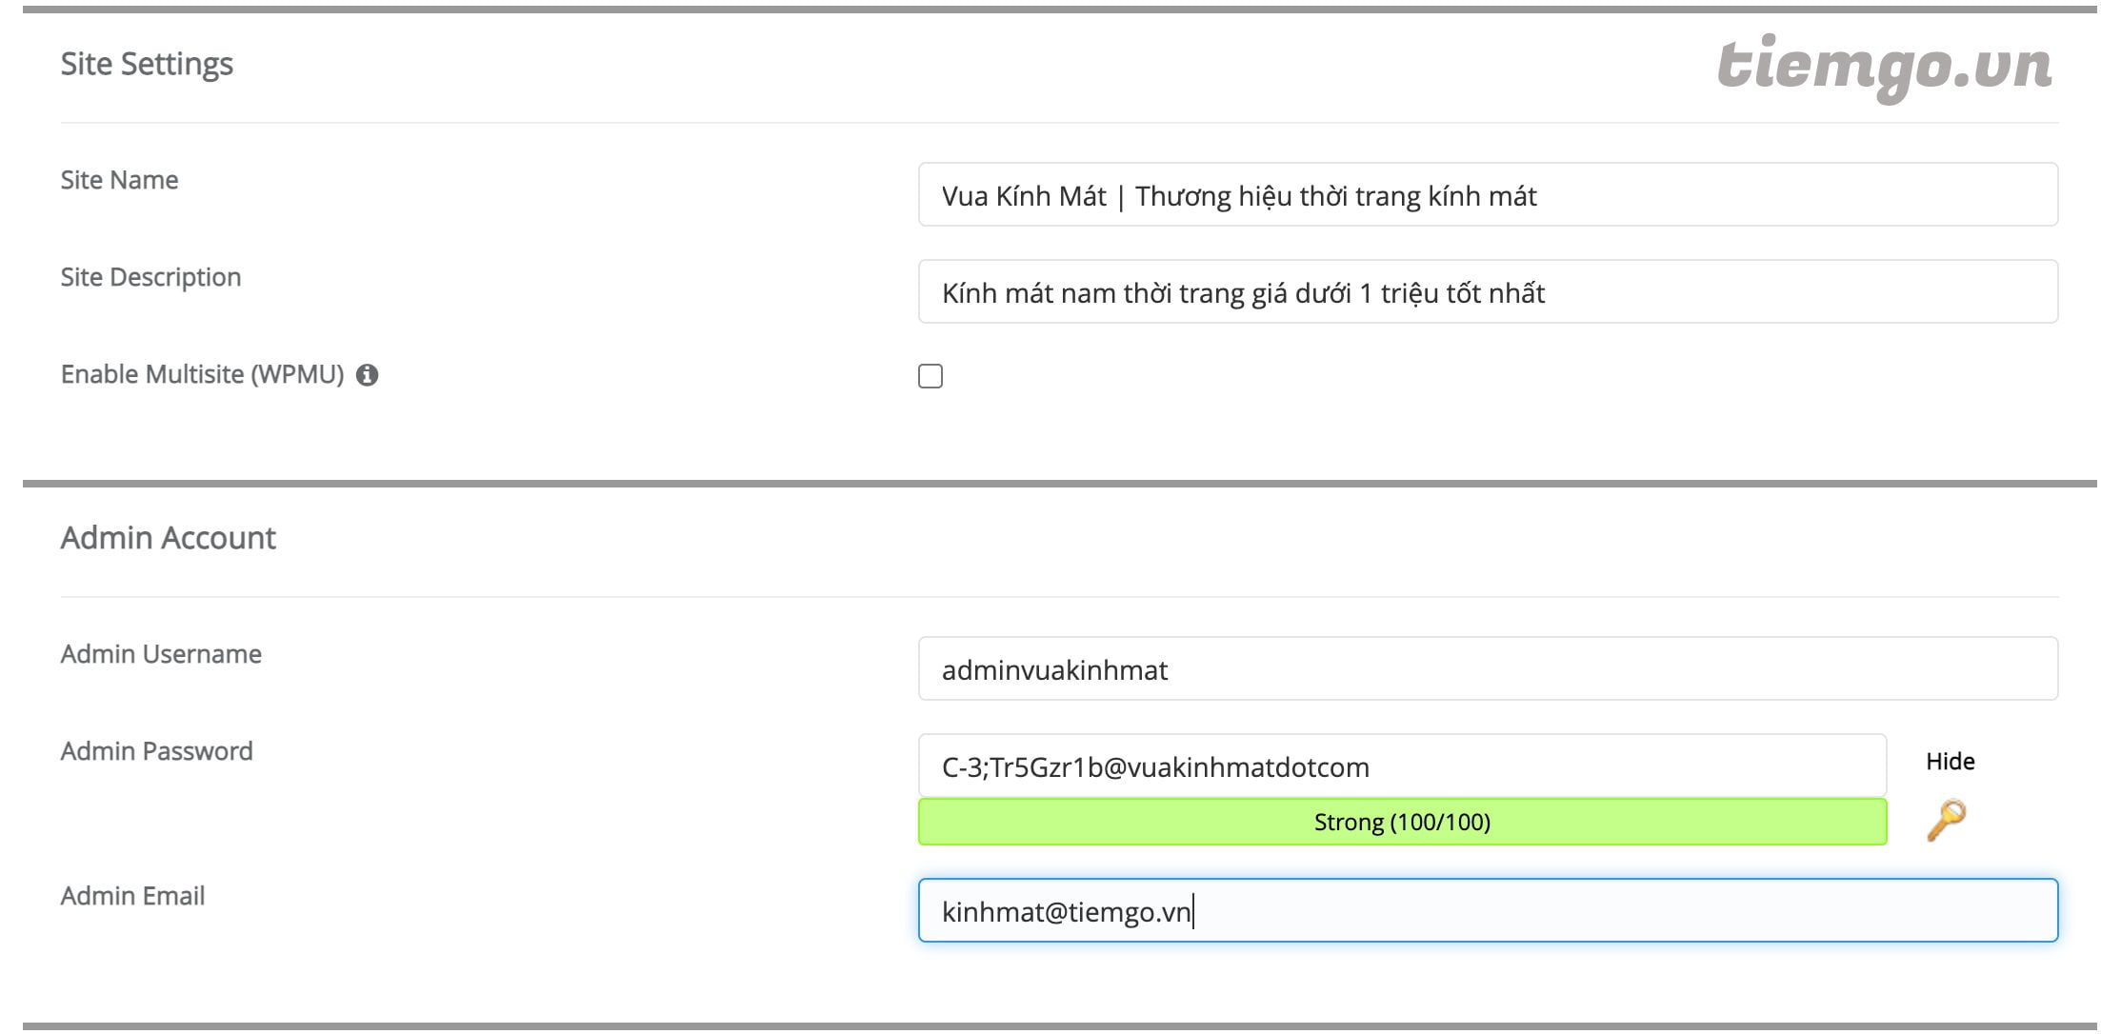2101x1034 pixels.
Task: Click the Admin Password label
Action: point(156,751)
